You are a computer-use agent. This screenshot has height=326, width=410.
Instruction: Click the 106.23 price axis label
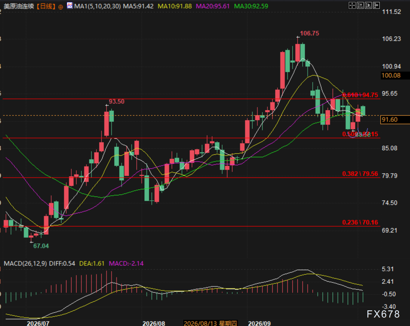[x=391, y=39]
